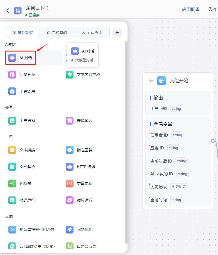Click the 输出 section heading
The height and width of the screenshot is (255, 218).
158,98
